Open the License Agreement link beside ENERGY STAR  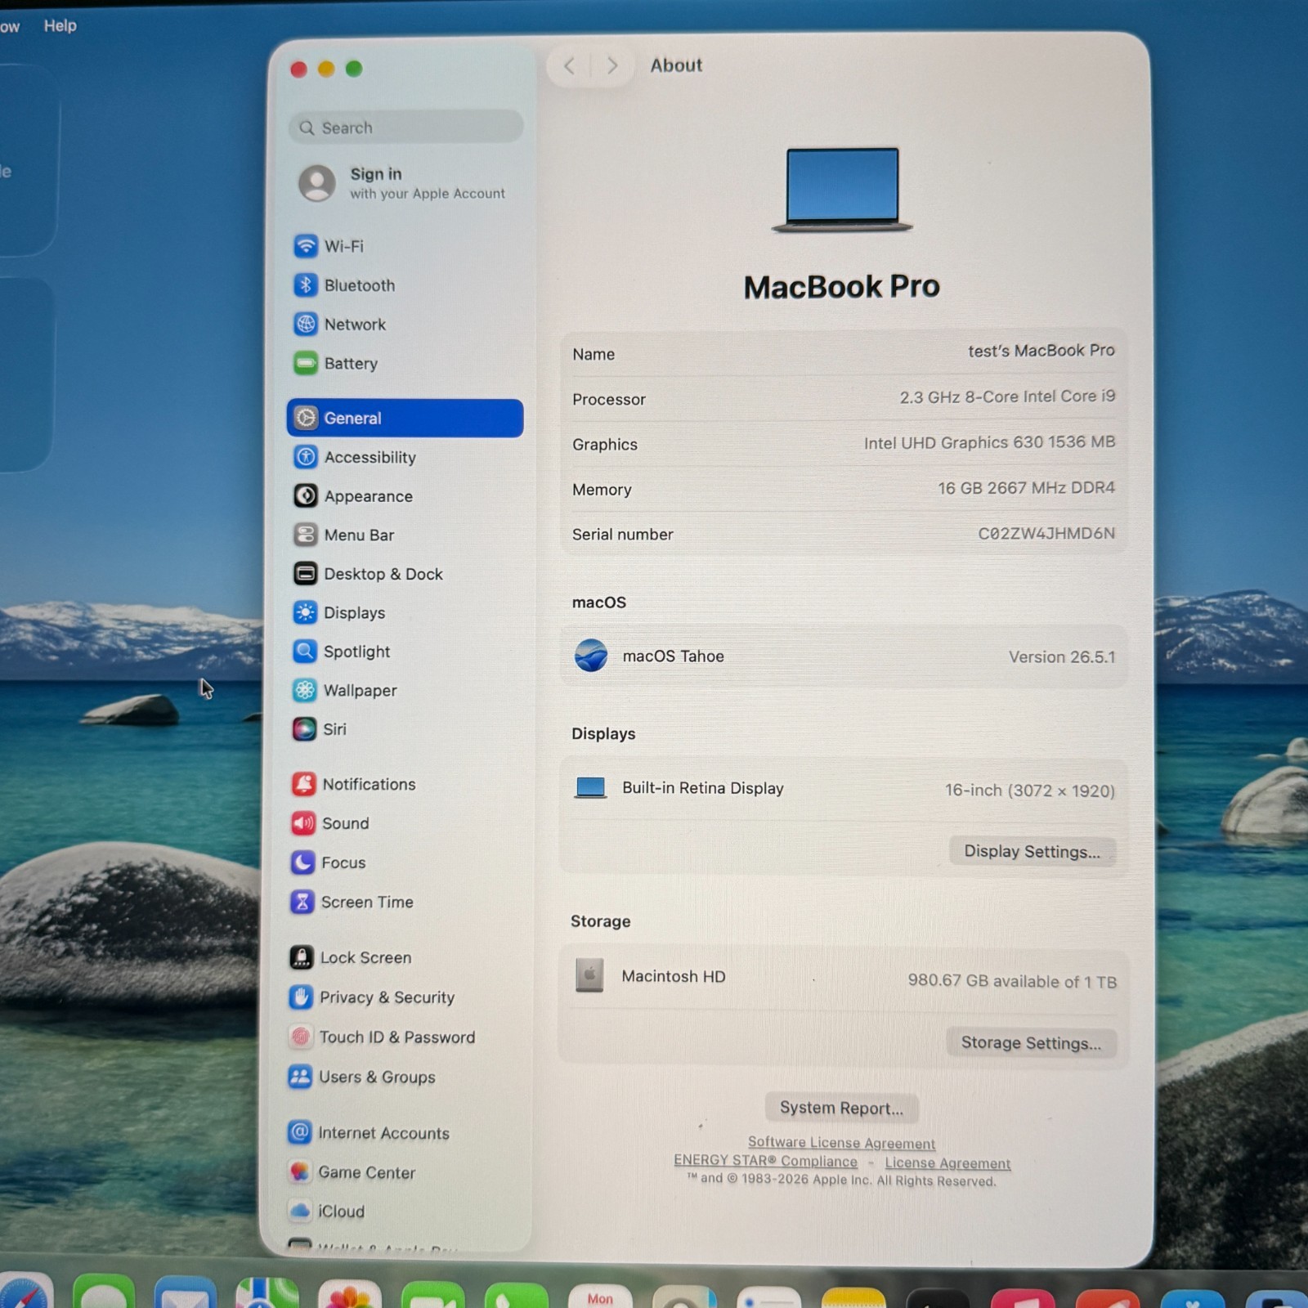click(x=947, y=1162)
